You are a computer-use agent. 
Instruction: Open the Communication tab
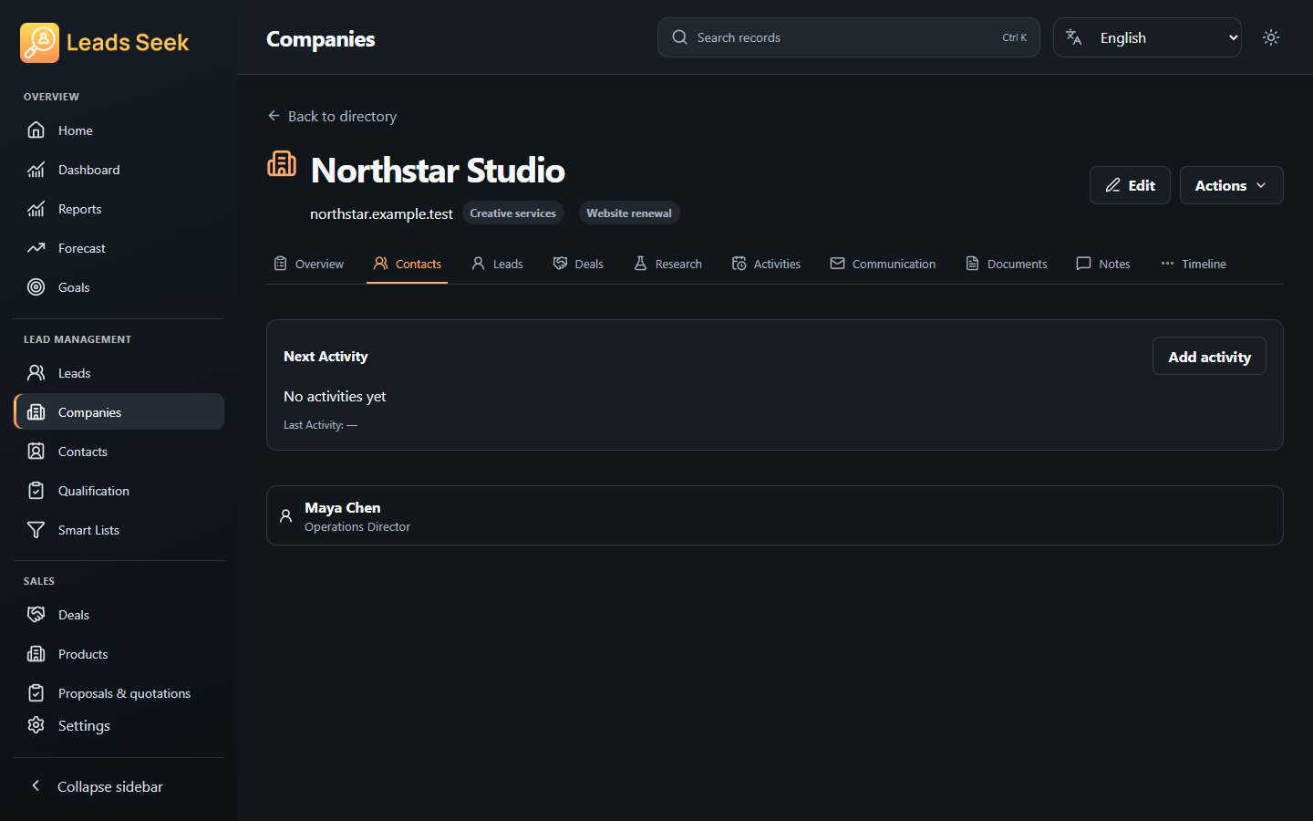(883, 264)
